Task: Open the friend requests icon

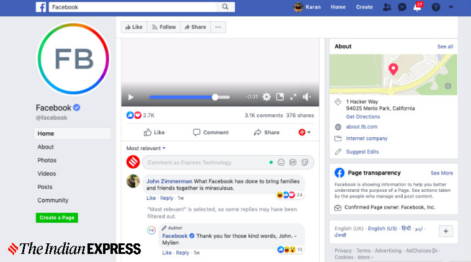Action: (x=387, y=7)
